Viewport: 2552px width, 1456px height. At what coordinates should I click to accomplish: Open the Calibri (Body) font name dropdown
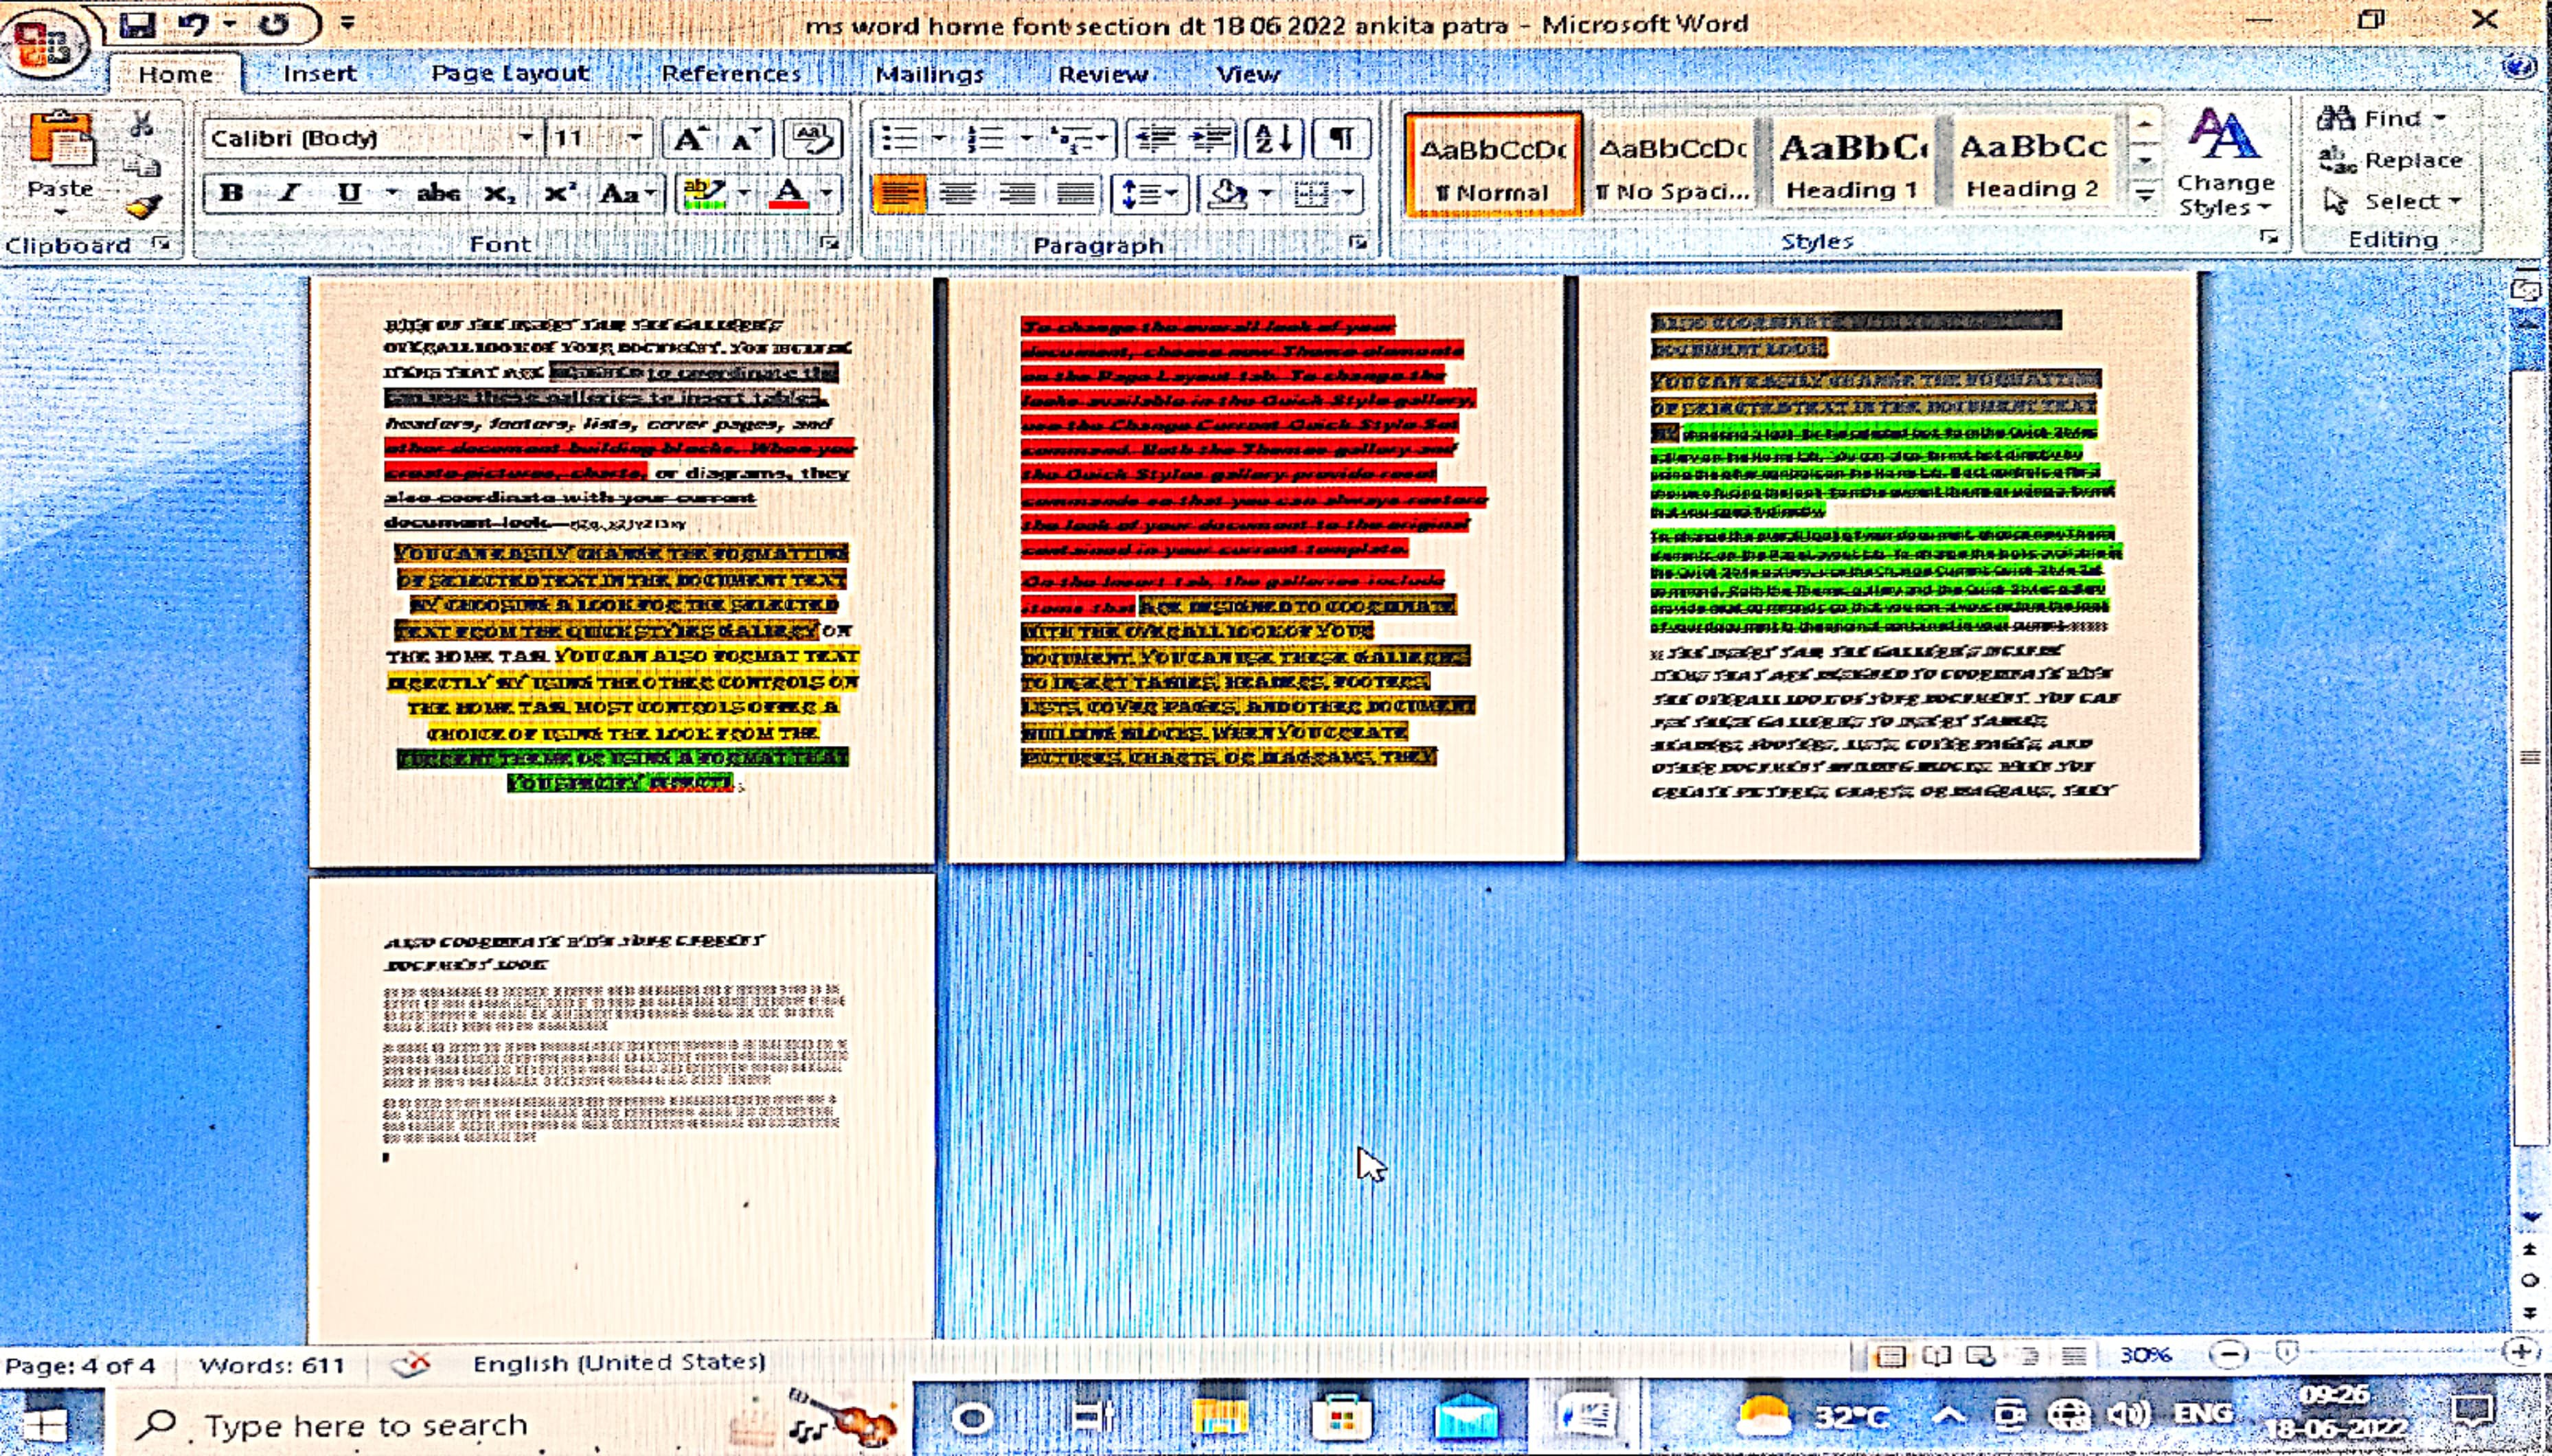point(525,138)
